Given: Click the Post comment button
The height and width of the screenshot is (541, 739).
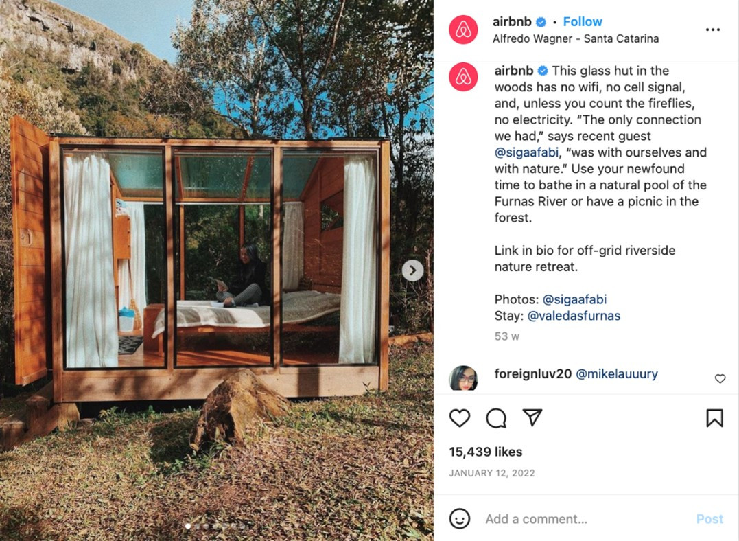Looking at the screenshot, I should coord(709,519).
